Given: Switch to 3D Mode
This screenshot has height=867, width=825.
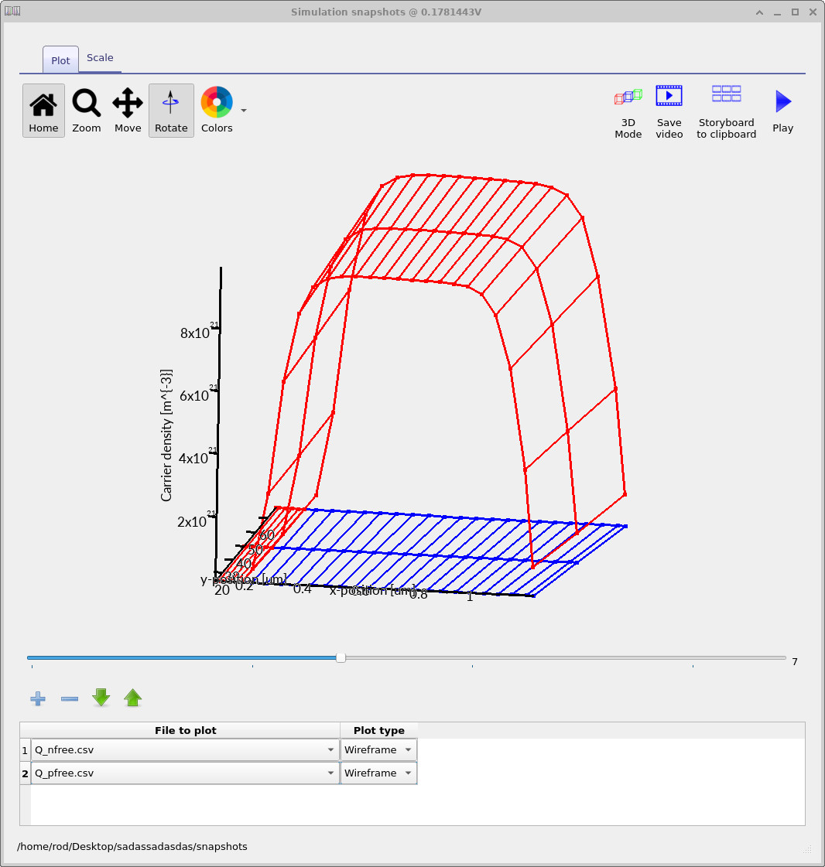Looking at the screenshot, I should click(628, 110).
